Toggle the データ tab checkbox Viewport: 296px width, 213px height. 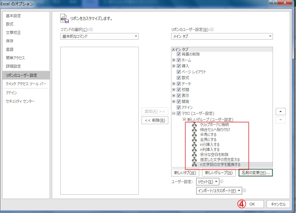(179, 84)
